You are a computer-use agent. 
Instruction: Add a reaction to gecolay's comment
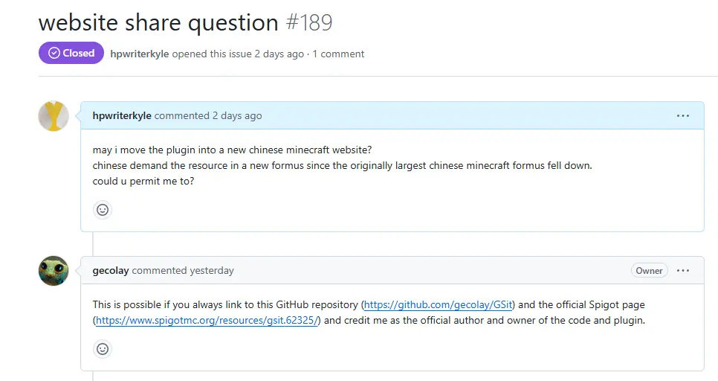103,348
